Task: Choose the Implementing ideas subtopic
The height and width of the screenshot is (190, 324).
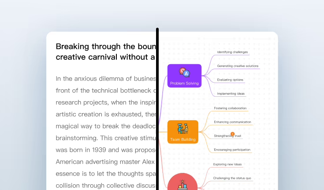Action: (x=231, y=94)
